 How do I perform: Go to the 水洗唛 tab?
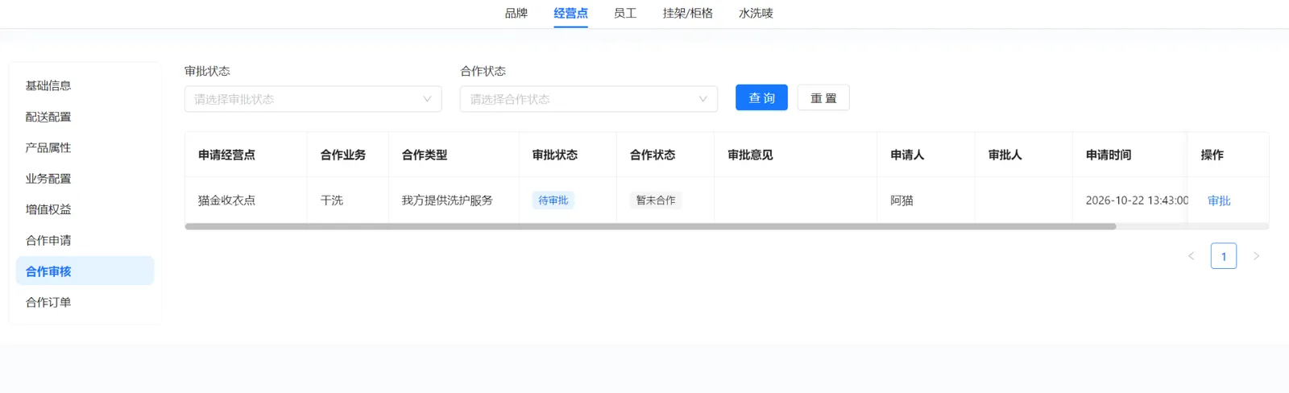point(756,14)
